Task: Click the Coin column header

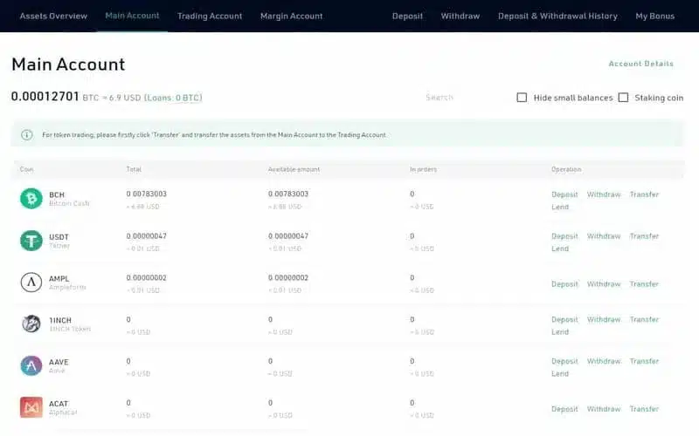Action: (26, 169)
